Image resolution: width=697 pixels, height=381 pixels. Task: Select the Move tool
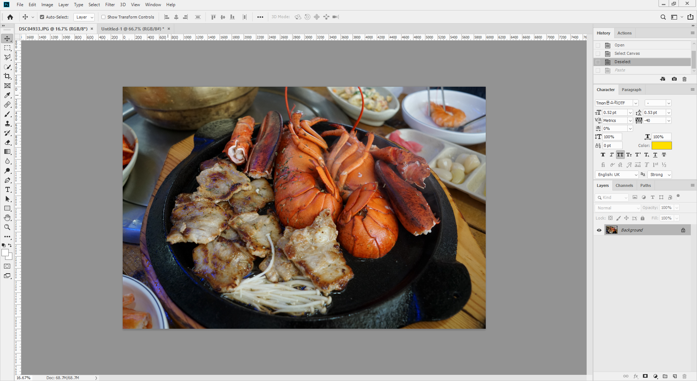[x=7, y=38]
